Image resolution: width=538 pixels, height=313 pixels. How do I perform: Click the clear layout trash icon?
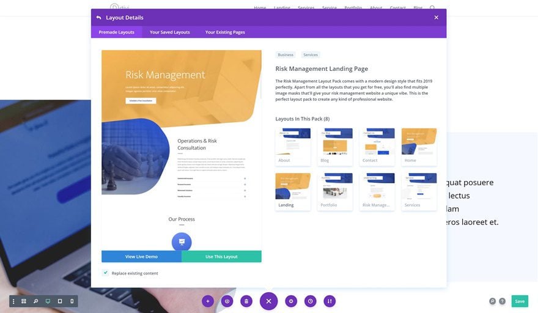246,301
